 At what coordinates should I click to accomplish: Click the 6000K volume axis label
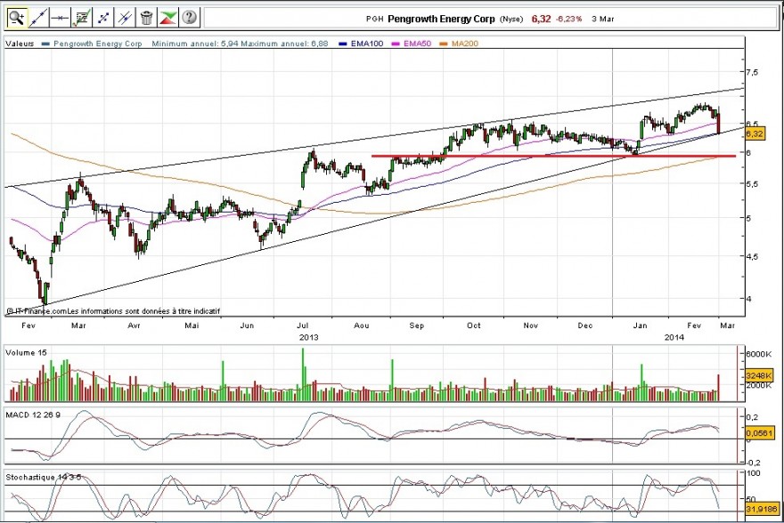[x=759, y=354]
